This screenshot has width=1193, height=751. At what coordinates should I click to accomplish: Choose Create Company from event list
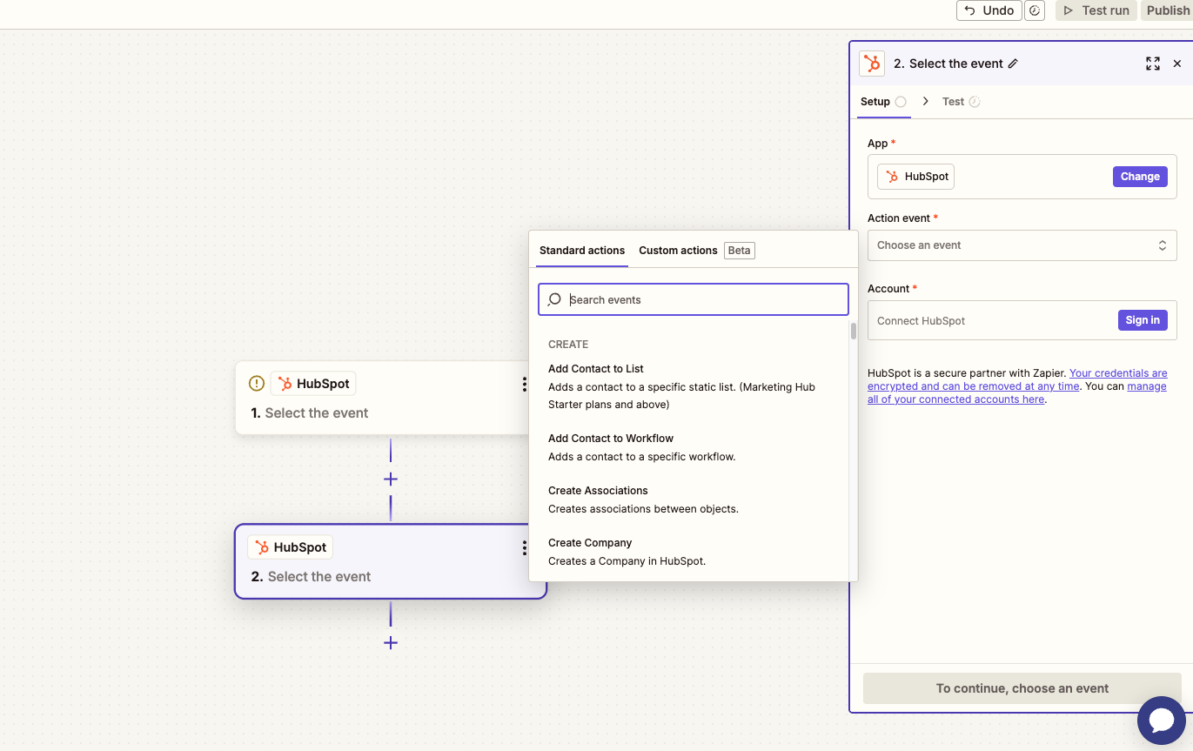(590, 543)
